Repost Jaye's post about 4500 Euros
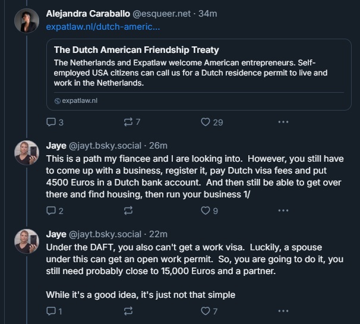Screen dimensions: 360x324 127,210
